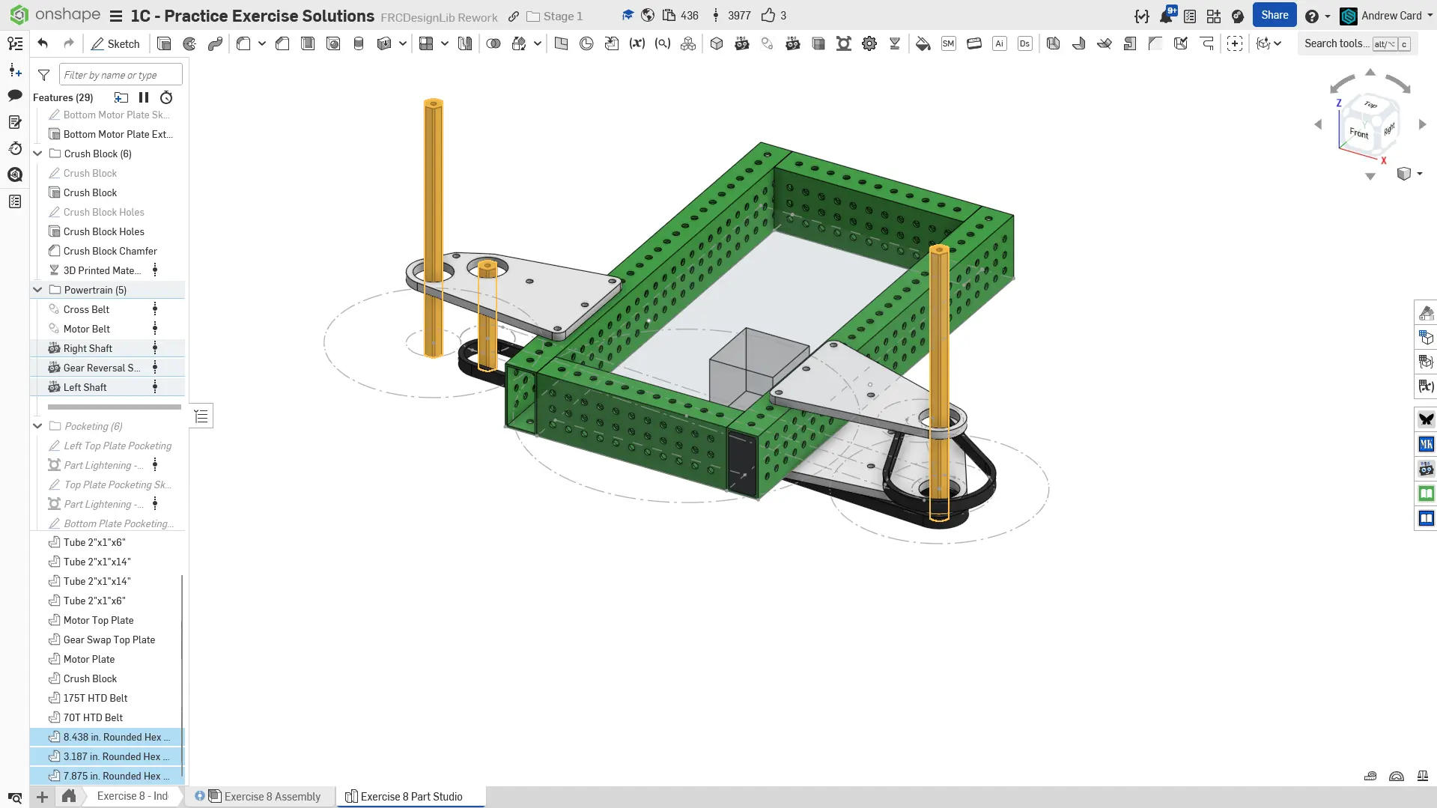Click the Sketch tool button
The image size is (1437, 808).
pyautogui.click(x=115, y=43)
